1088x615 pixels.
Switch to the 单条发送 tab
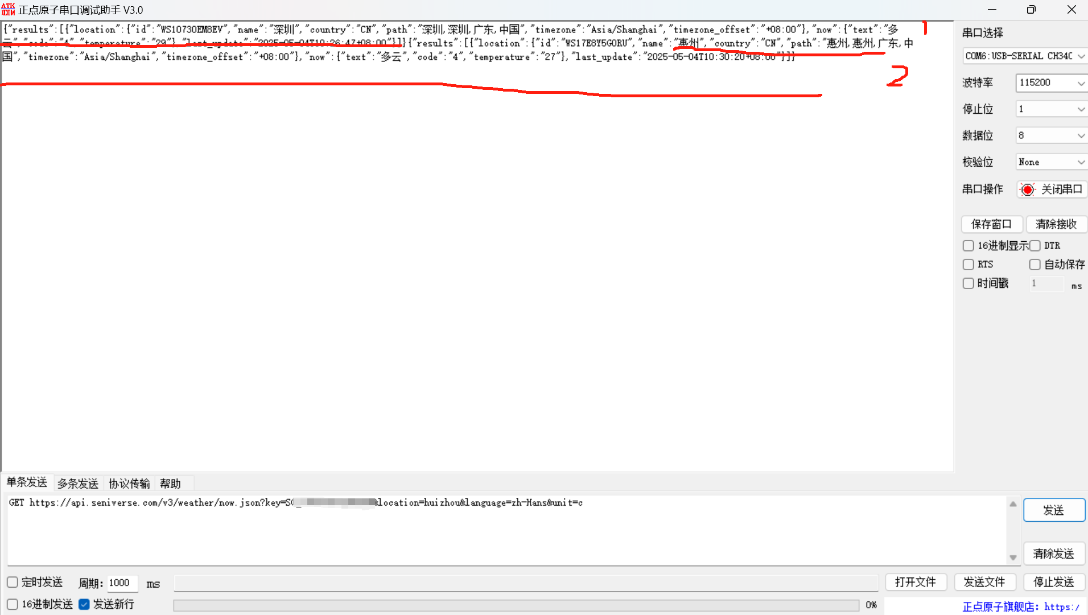coord(27,482)
